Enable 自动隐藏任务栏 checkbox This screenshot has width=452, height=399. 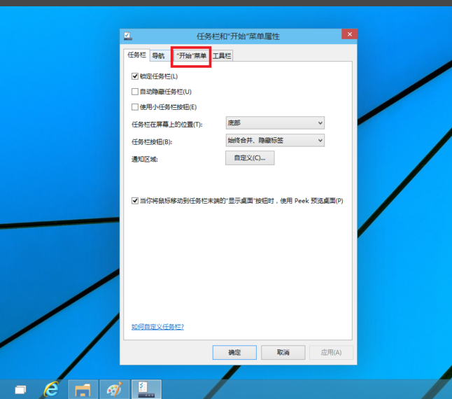(x=135, y=92)
